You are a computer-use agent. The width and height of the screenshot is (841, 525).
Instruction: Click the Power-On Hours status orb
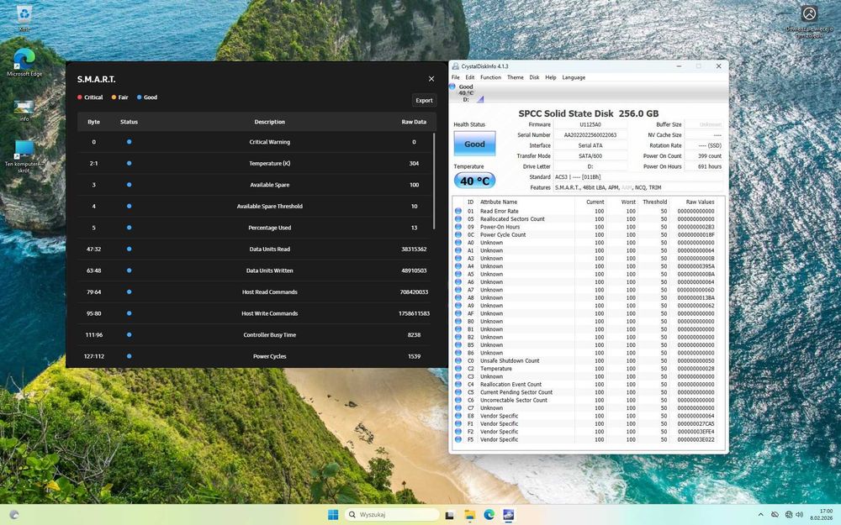[x=458, y=227]
